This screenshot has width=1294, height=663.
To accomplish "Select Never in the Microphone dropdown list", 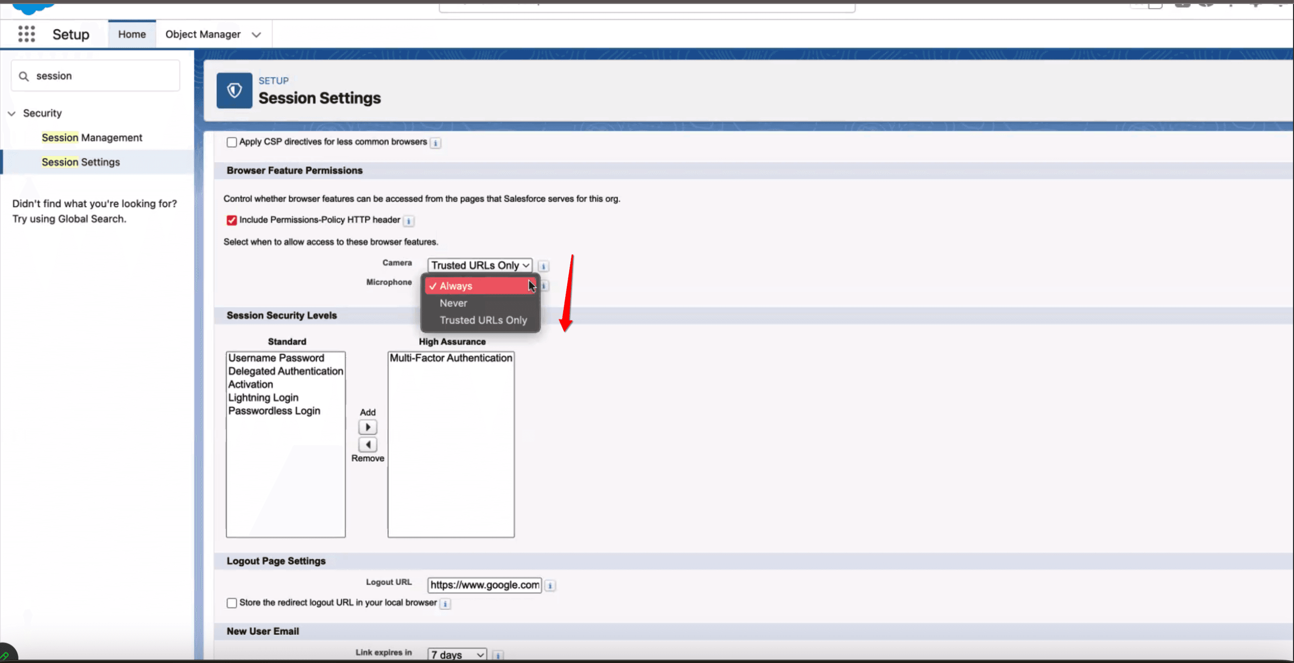I will tap(453, 304).
